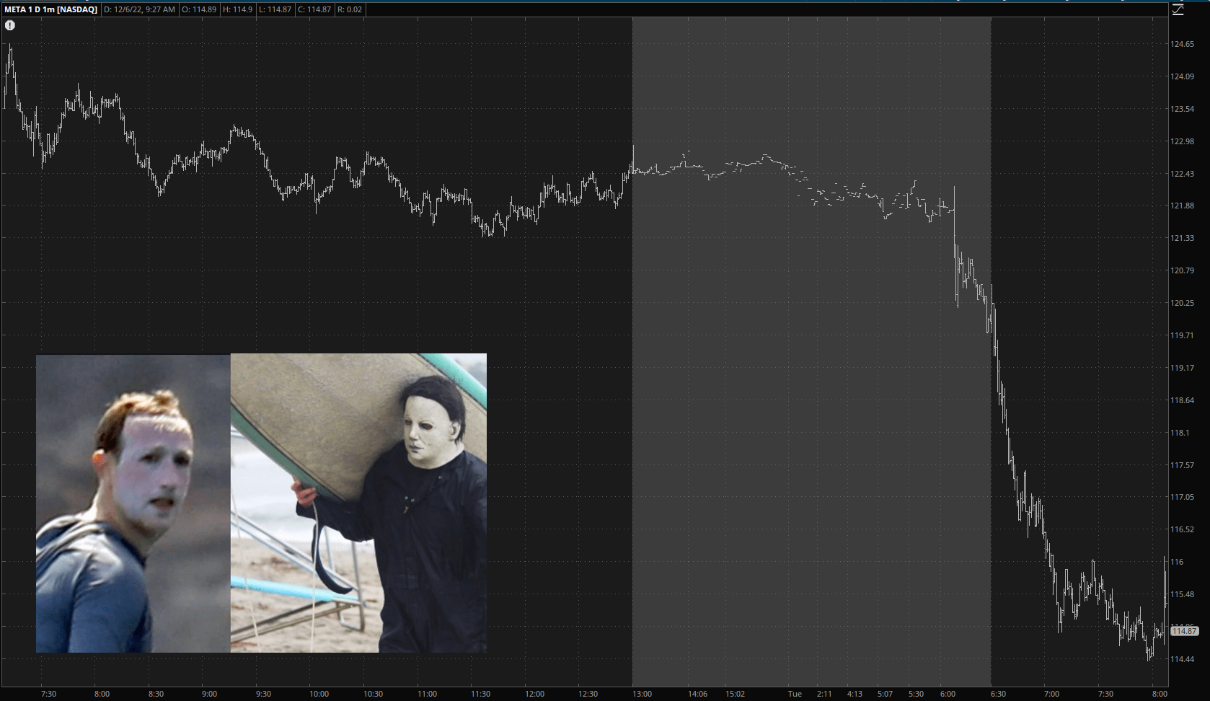This screenshot has width=1210, height=701.
Task: Click the 13:00 time axis label
Action: coord(642,694)
